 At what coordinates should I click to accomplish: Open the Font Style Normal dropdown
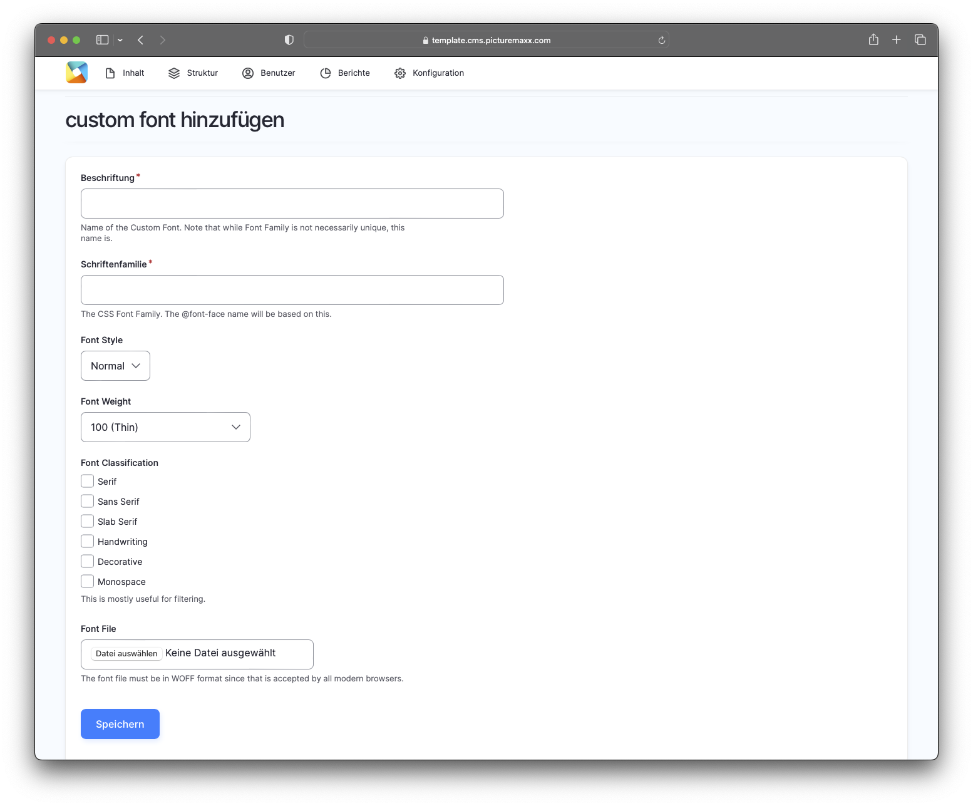[x=115, y=366]
